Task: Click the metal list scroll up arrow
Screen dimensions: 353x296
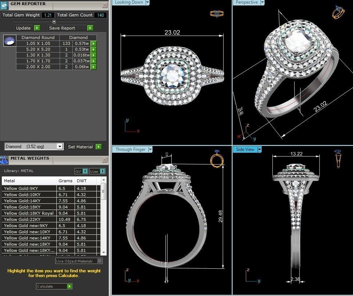Action: [104, 180]
